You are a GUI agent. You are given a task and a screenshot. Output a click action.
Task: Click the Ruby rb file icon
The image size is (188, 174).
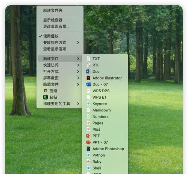tap(88, 162)
